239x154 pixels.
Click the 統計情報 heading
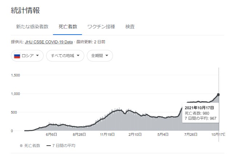click(x=26, y=10)
